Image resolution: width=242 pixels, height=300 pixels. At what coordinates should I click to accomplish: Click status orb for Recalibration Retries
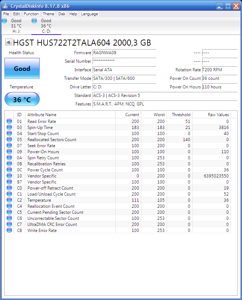tap(9, 164)
